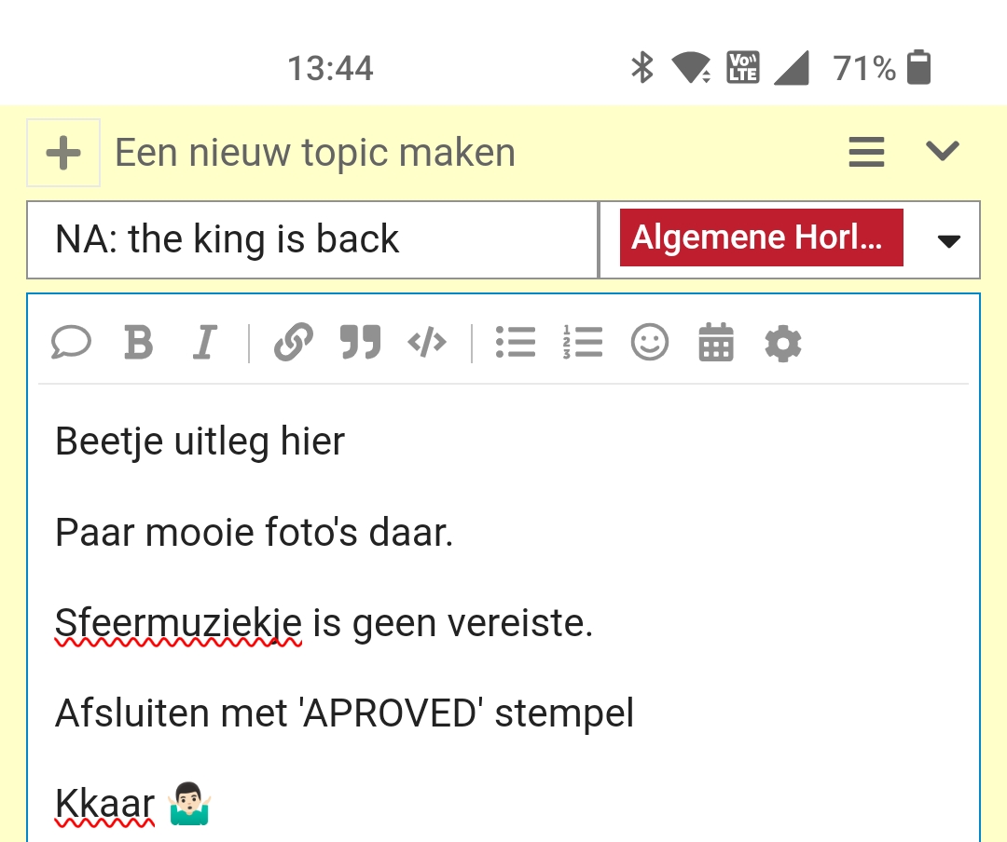Tap the battery indicator in status bar
The image size is (1007, 842).
pyautogui.click(x=918, y=67)
